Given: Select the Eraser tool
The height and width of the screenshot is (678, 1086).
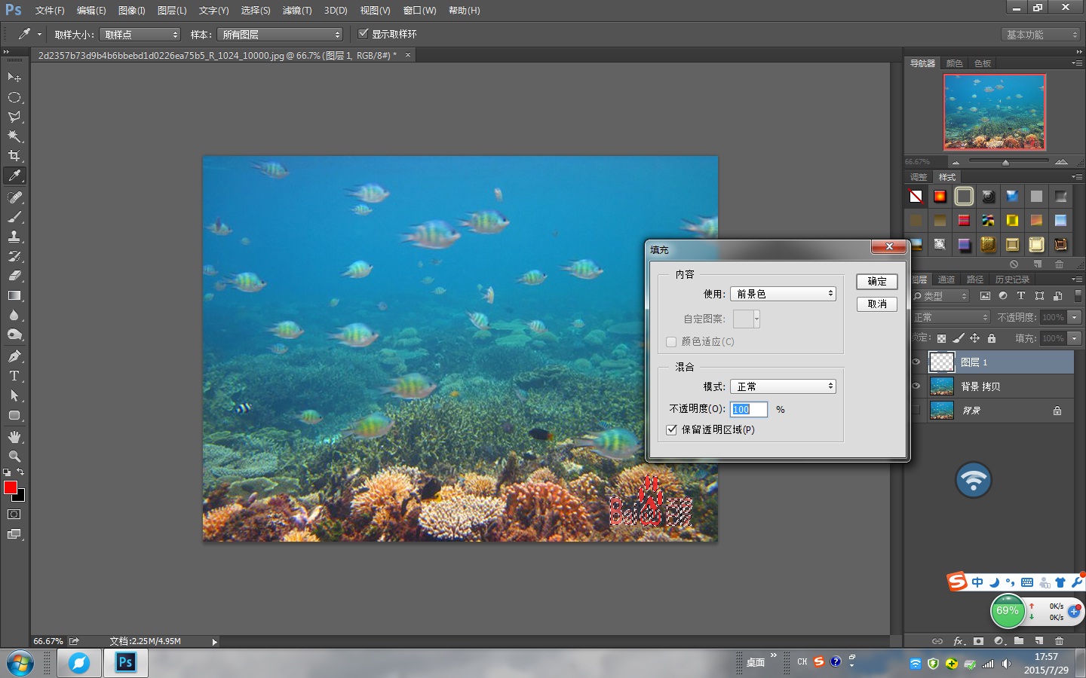Looking at the screenshot, I should (x=14, y=276).
